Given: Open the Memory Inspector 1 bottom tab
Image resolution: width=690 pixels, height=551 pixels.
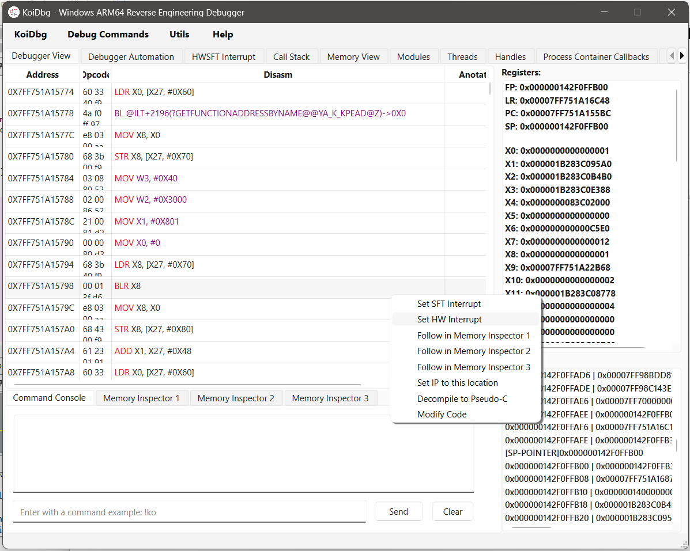Looking at the screenshot, I should click(x=141, y=398).
